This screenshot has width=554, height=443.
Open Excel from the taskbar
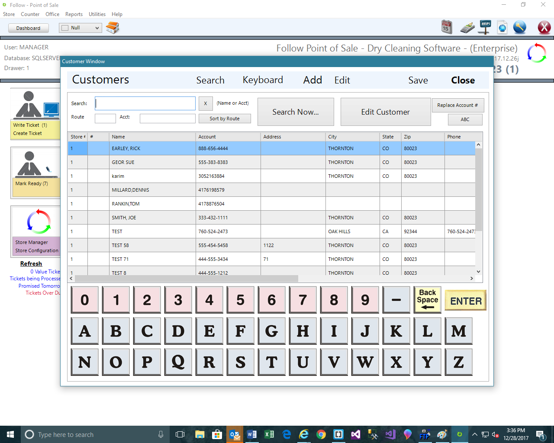(269, 434)
